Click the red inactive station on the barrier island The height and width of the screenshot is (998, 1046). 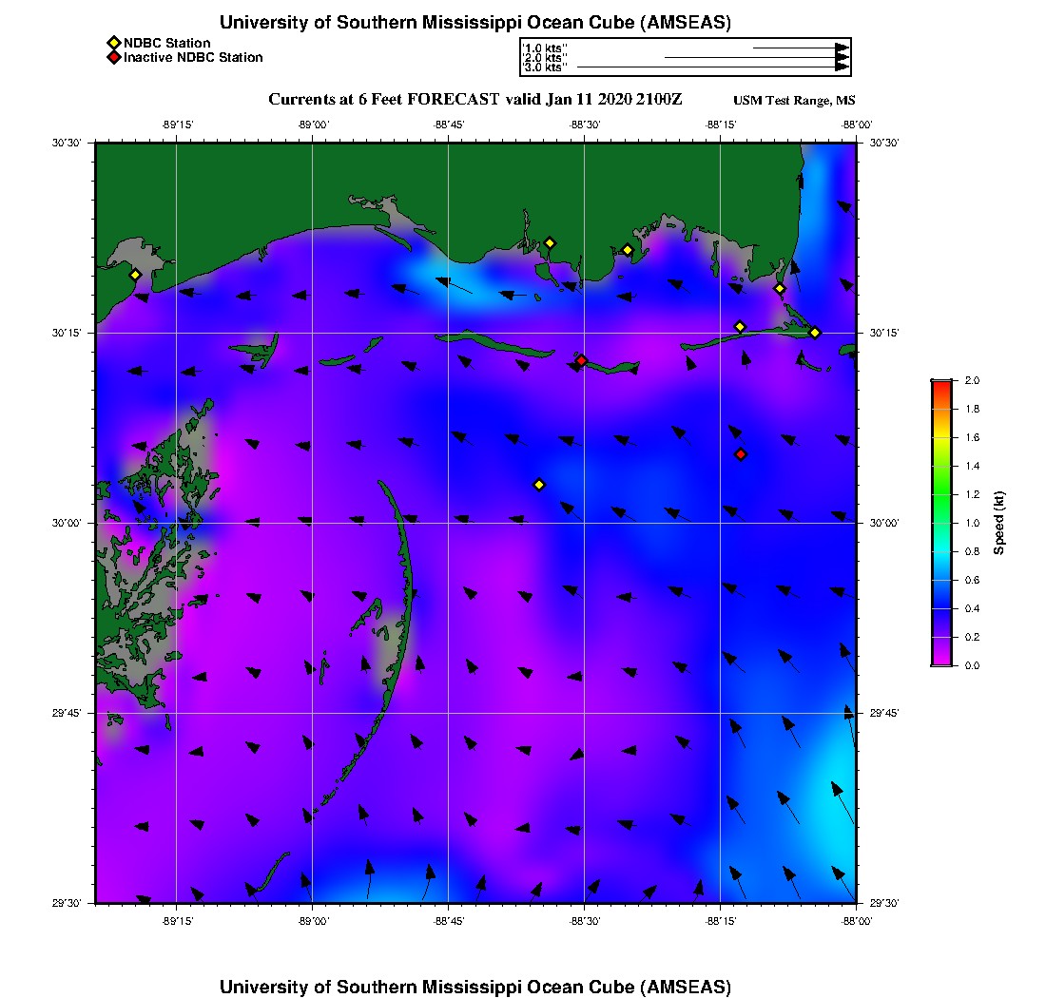(x=582, y=360)
